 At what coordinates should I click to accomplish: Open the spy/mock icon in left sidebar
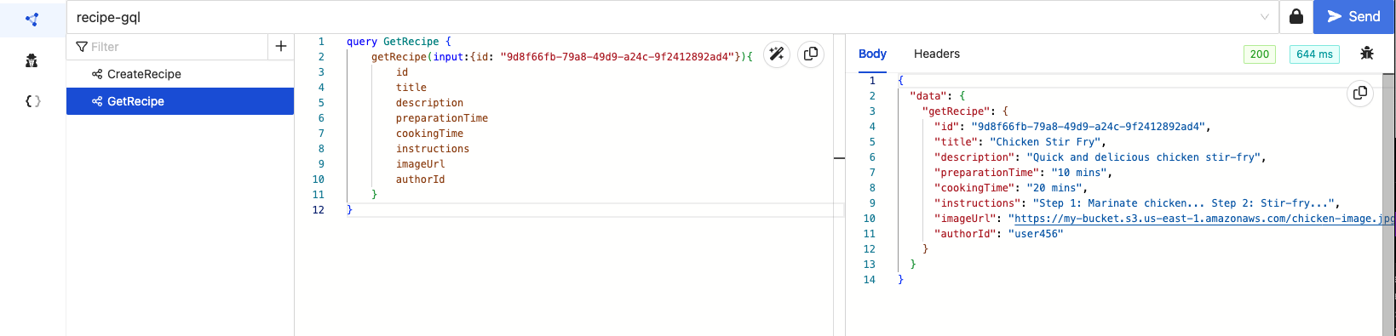click(x=32, y=60)
